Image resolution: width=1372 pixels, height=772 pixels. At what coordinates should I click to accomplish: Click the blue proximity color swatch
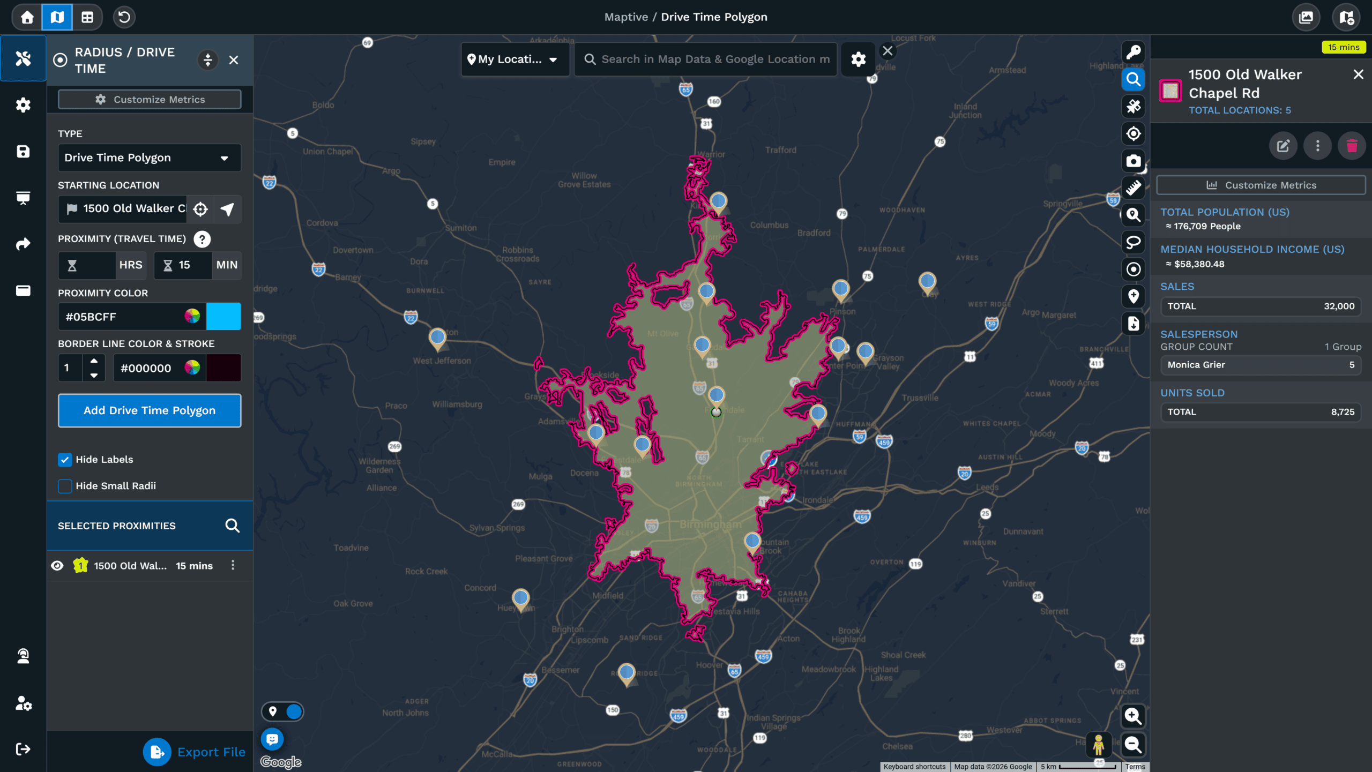(223, 317)
